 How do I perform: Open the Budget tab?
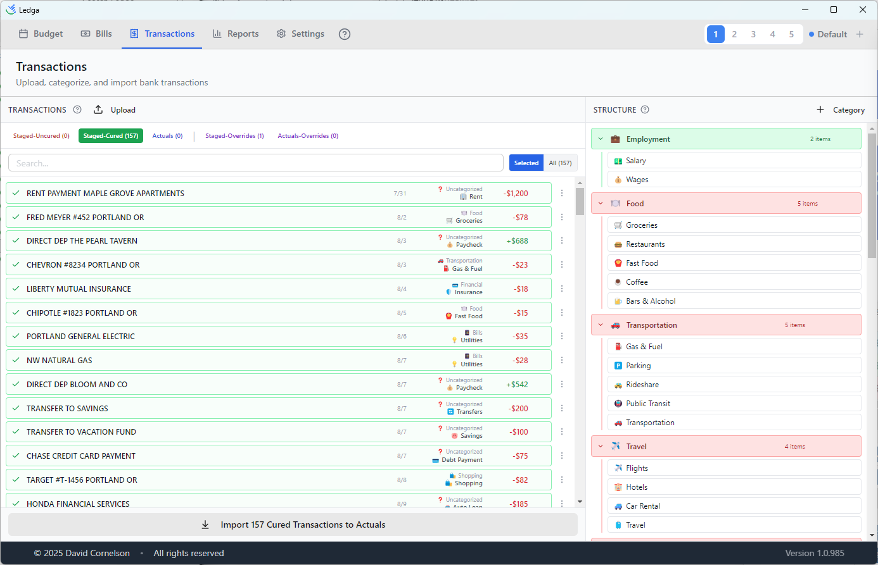tap(41, 34)
